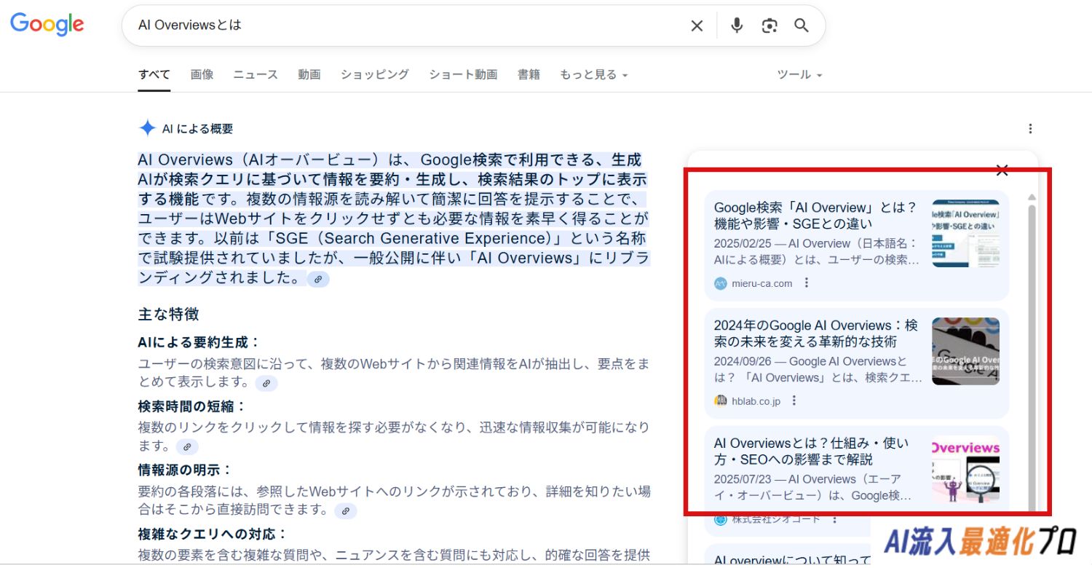
Task: Expand the もっと見る dropdown
Action: (593, 74)
